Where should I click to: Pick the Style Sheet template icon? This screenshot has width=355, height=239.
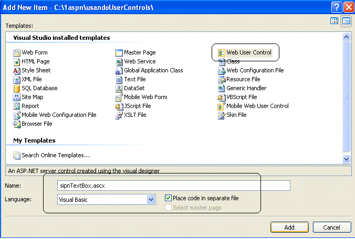pos(16,71)
